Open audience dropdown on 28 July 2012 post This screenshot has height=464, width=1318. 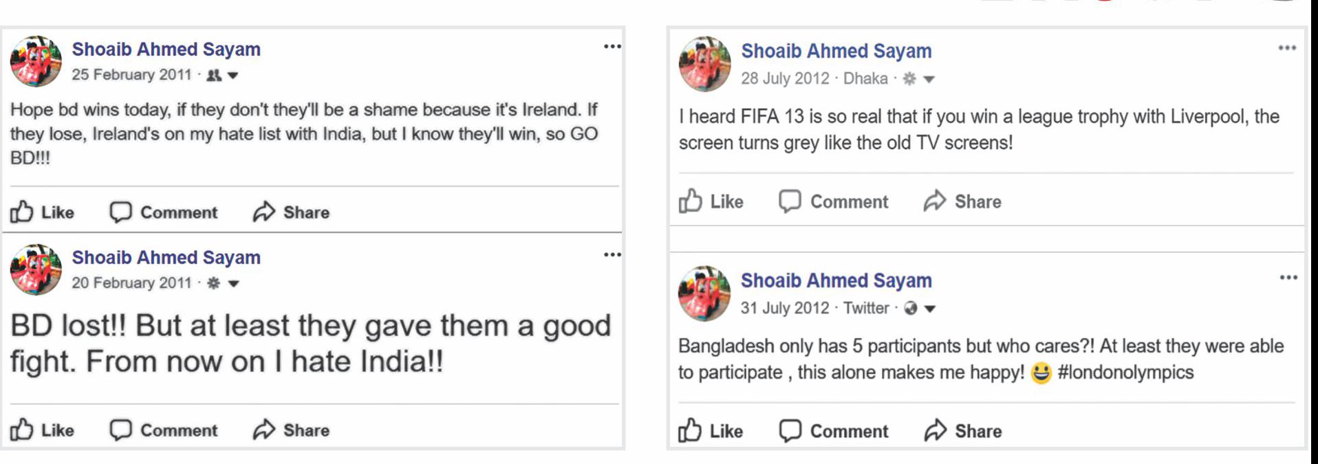(929, 80)
